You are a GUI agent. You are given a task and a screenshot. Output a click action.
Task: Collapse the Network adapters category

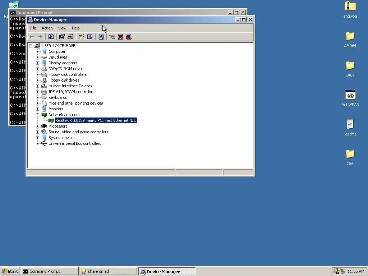[x=37, y=115]
